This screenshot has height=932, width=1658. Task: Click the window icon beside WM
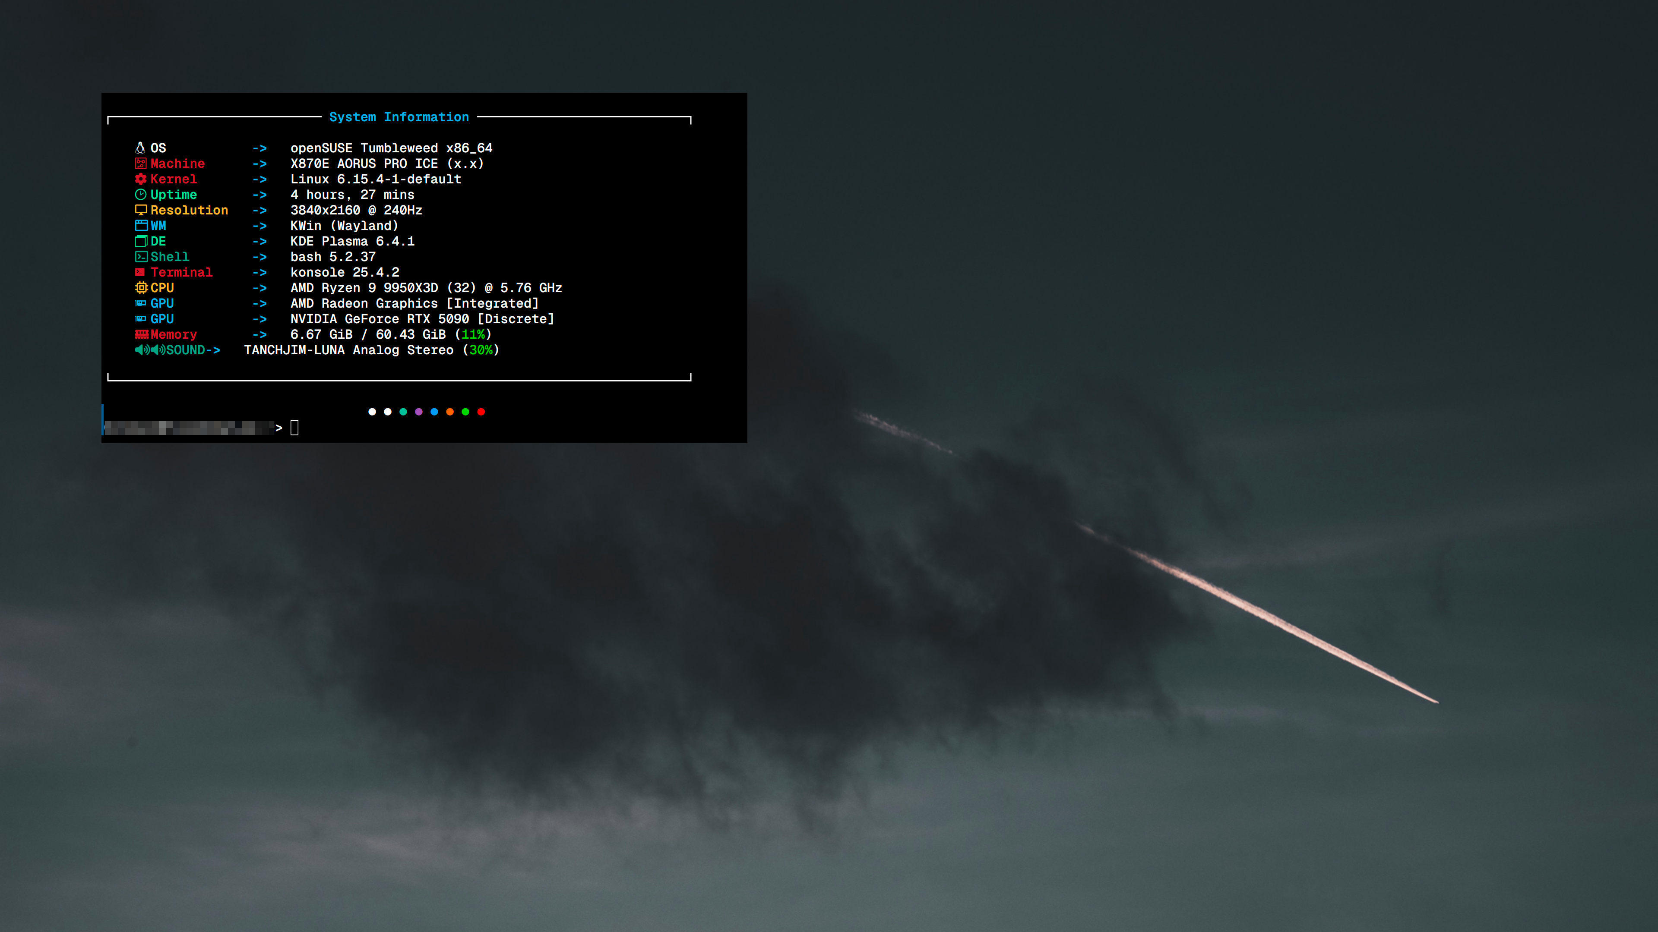tap(141, 226)
